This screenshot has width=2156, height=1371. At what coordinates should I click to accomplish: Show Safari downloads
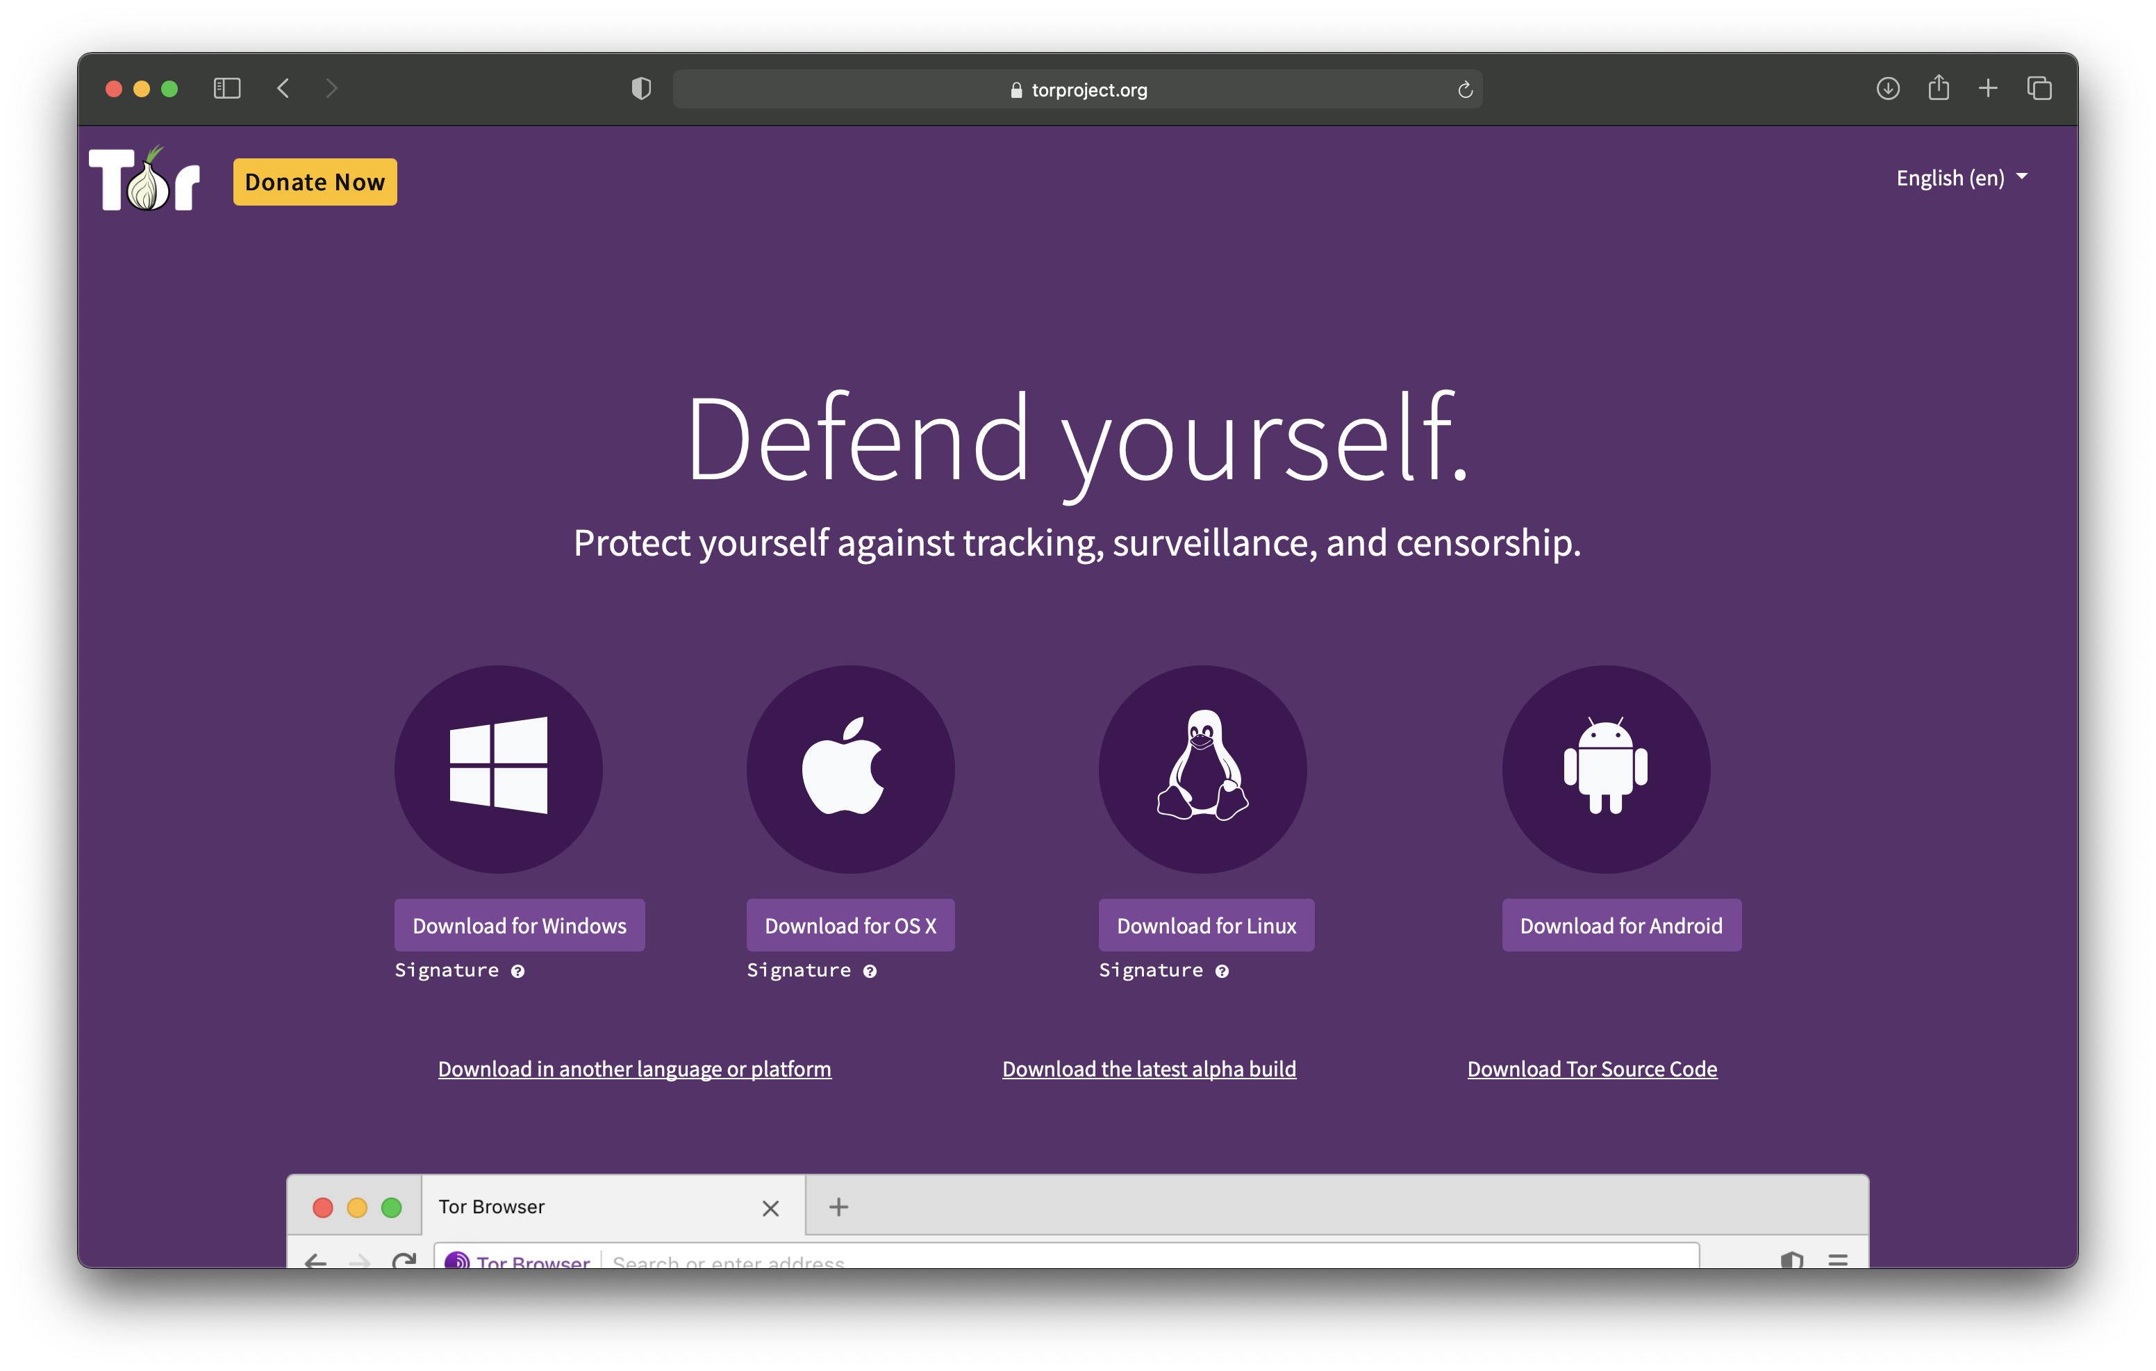coord(1889,89)
